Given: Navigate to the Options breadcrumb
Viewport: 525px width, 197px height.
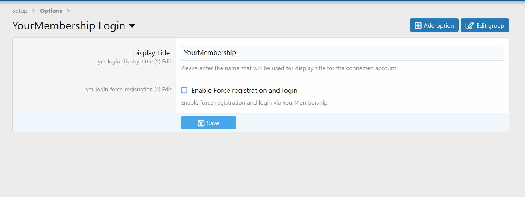Looking at the screenshot, I should click(x=51, y=11).
